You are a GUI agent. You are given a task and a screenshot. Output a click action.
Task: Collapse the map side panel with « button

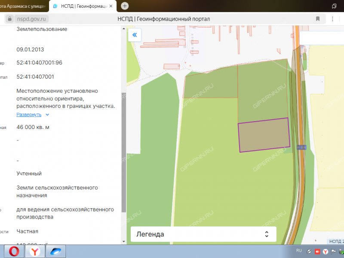(x=135, y=35)
